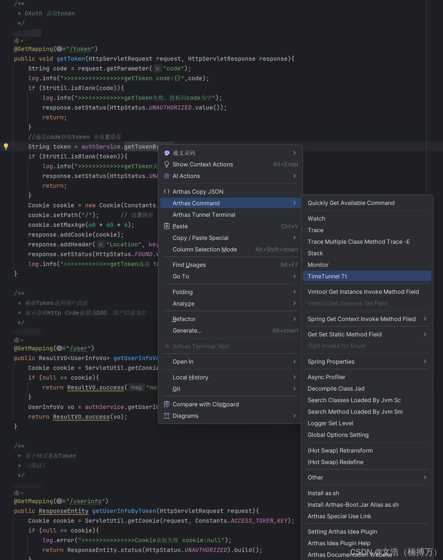This screenshot has width=443, height=560.
Task: Click the getUserInfoByToken method name
Action: point(124,511)
